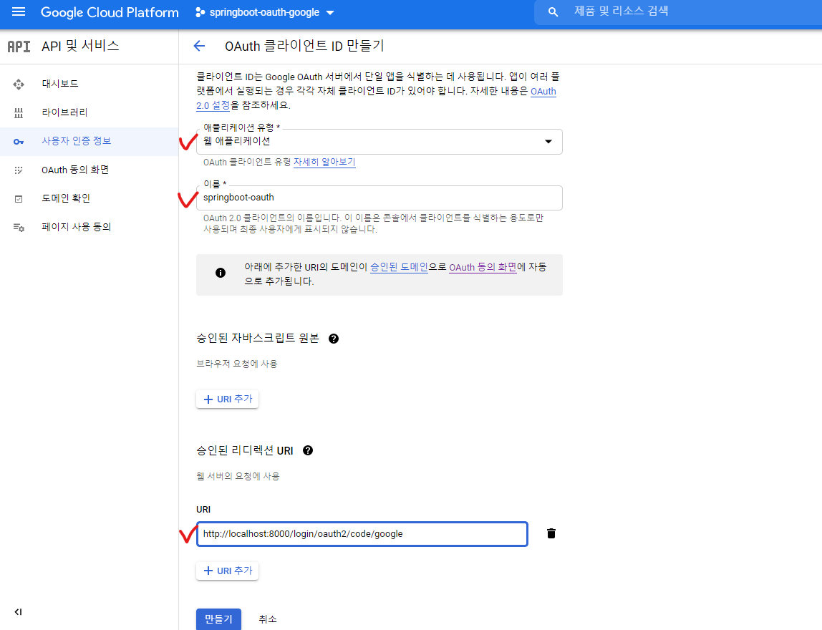Open the OAuth 2.0 설정 link
The height and width of the screenshot is (630, 822).
[213, 105]
